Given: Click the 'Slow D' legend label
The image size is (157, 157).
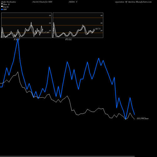Looking at the screenshot, I should (x=6, y=4).
